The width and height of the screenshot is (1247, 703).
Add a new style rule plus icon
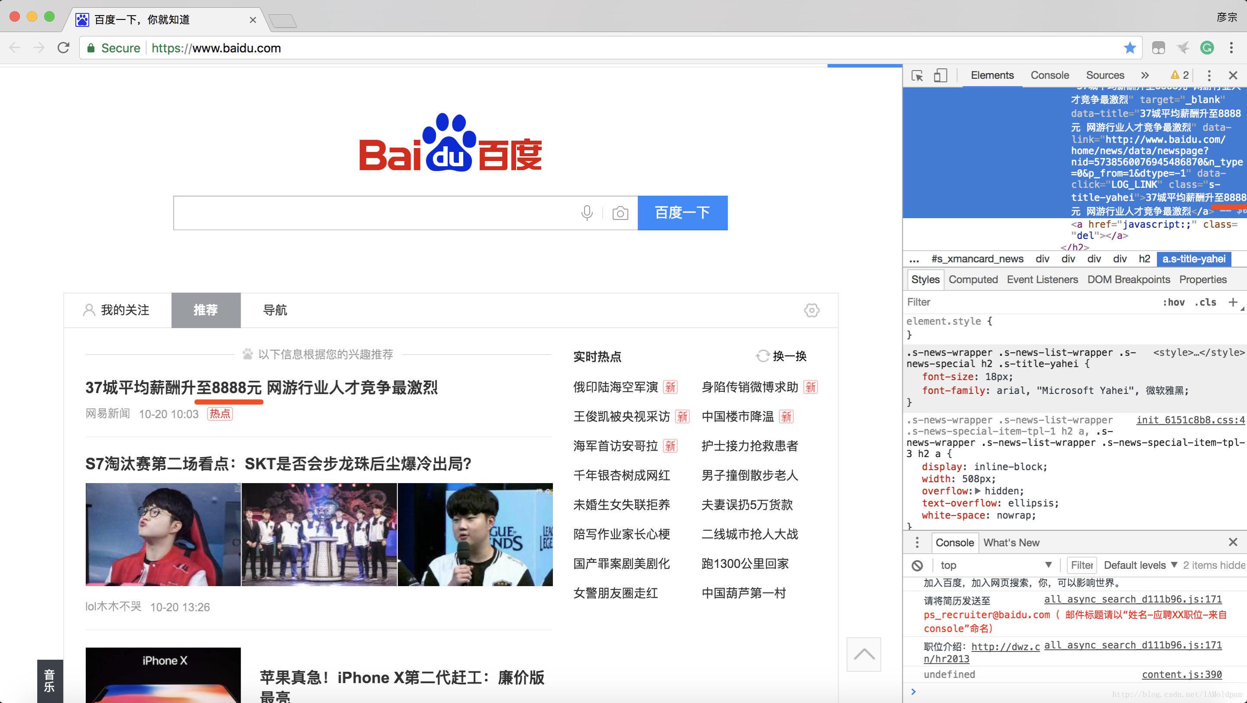coord(1233,303)
